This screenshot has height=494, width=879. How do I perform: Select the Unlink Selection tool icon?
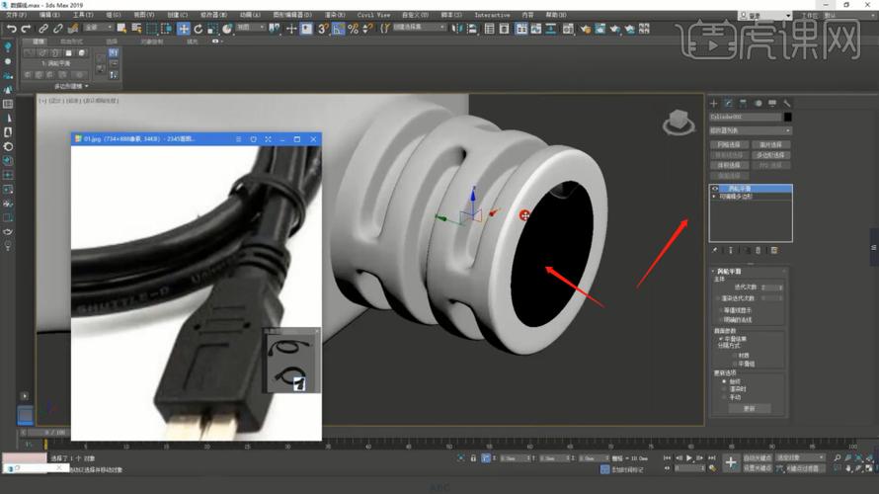57,29
